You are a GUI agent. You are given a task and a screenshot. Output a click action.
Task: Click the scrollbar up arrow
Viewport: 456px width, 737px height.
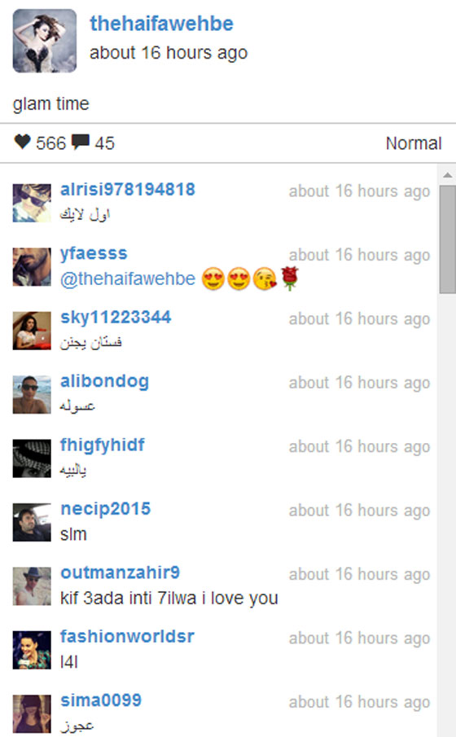tap(448, 175)
